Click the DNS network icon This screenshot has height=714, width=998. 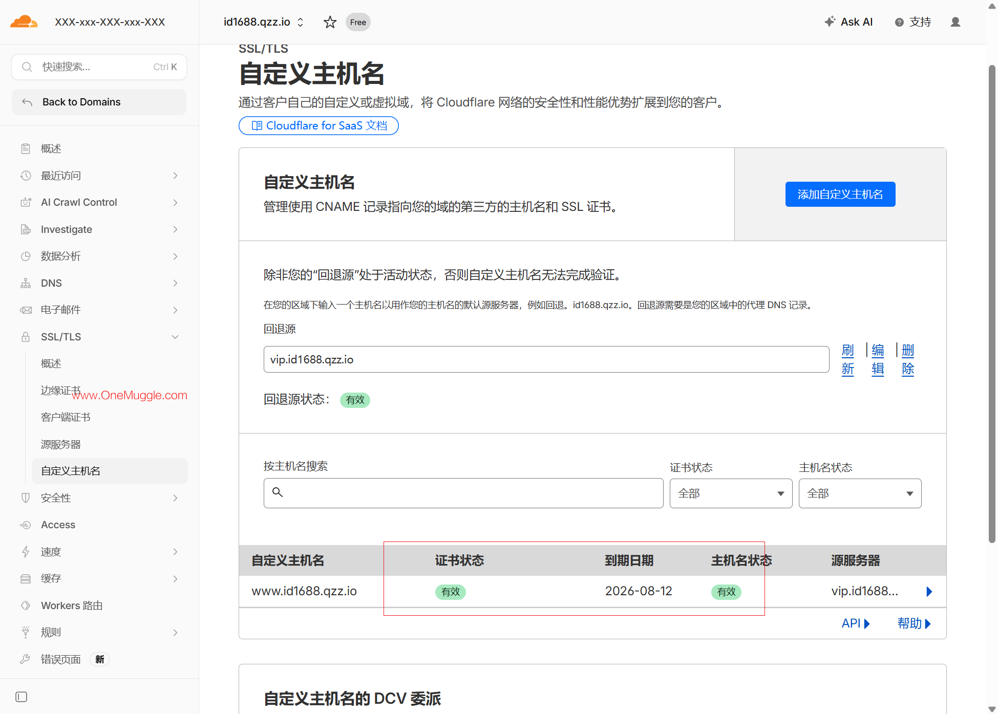(26, 283)
